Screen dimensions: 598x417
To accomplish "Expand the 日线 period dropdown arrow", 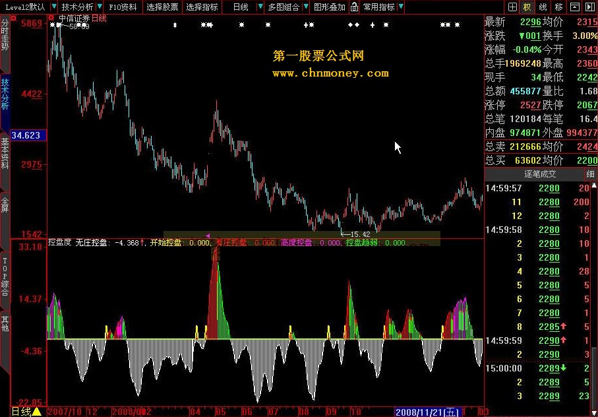I will pos(260,7).
